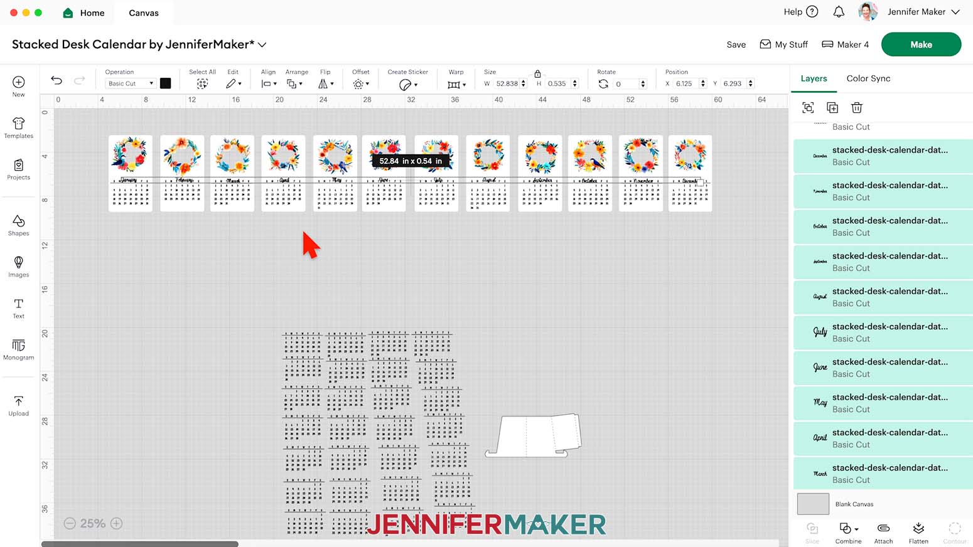Open the Warp options
Viewport: 973px width, 547px height.
[x=456, y=84]
